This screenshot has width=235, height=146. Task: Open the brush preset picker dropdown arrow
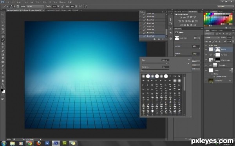14,6
